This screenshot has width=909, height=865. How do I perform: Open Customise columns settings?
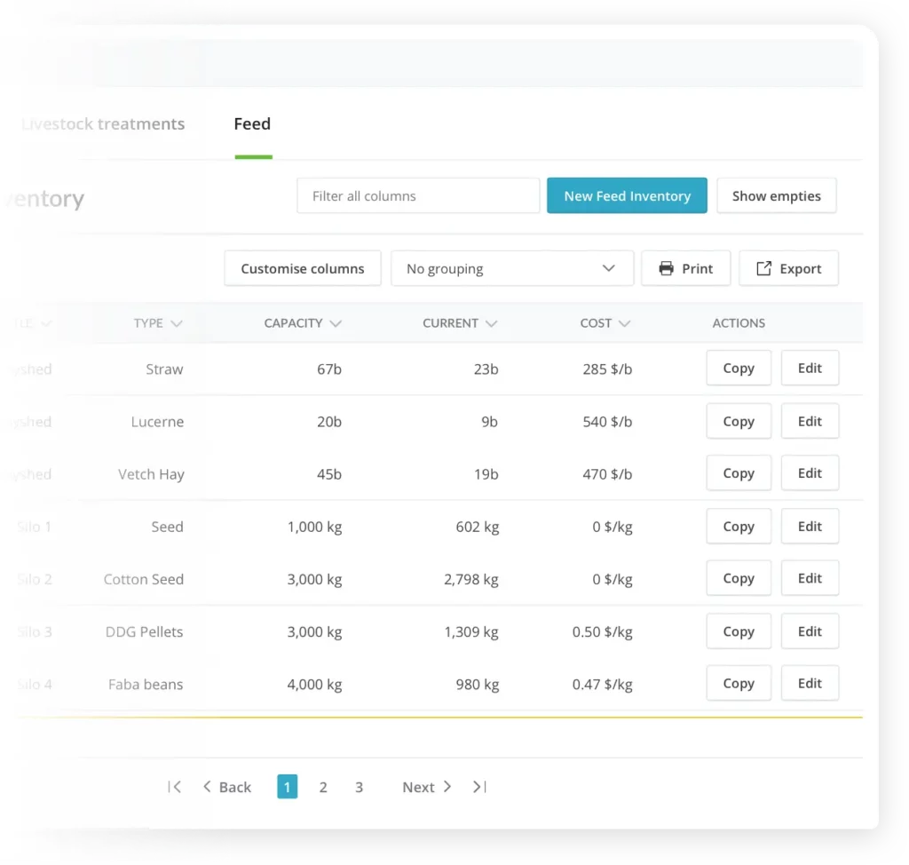pyautogui.click(x=303, y=268)
